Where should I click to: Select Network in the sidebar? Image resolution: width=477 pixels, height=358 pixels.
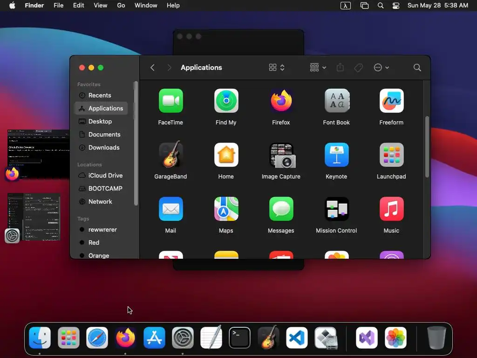coord(101,202)
